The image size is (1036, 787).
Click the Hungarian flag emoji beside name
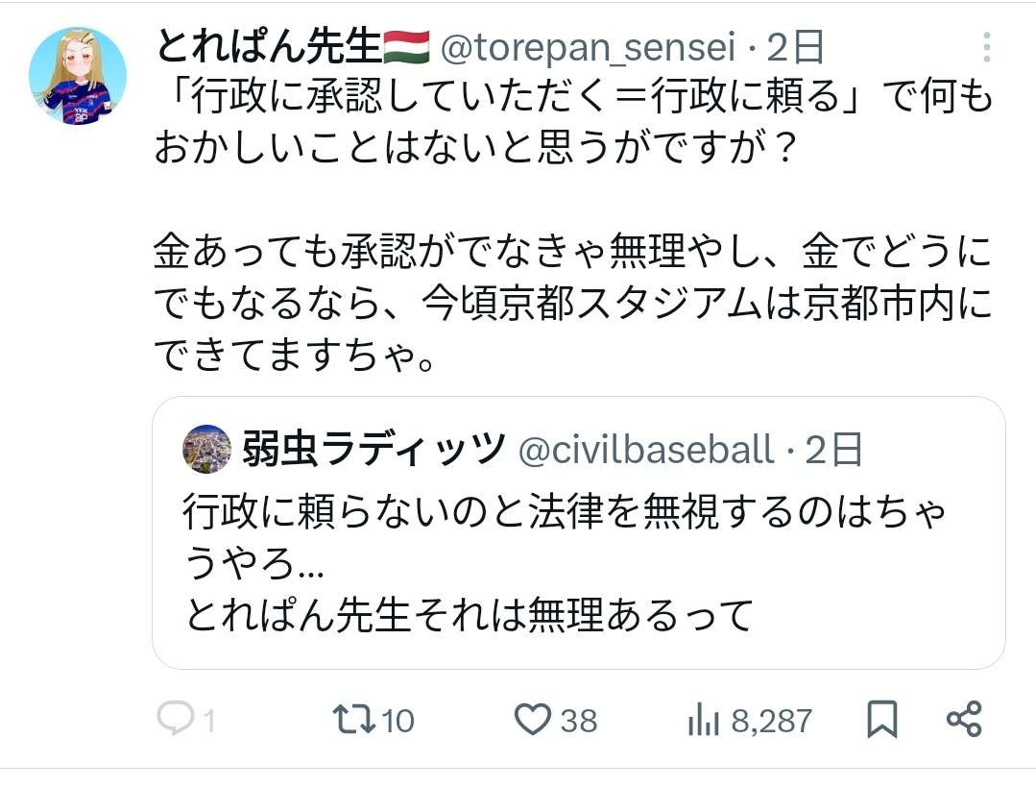[x=406, y=46]
